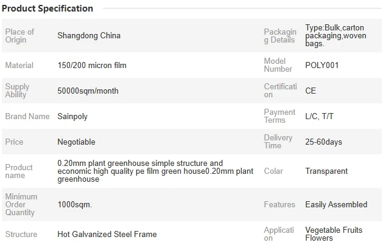Select the 150/200 micron film material text

click(92, 66)
